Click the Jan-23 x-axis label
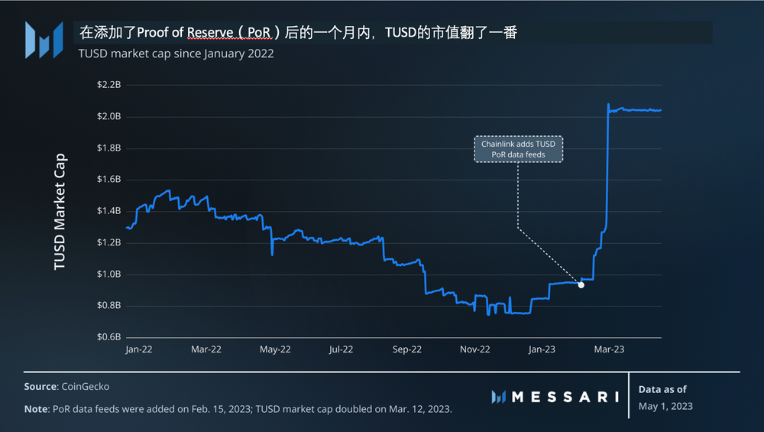The width and height of the screenshot is (764, 432). pos(542,349)
